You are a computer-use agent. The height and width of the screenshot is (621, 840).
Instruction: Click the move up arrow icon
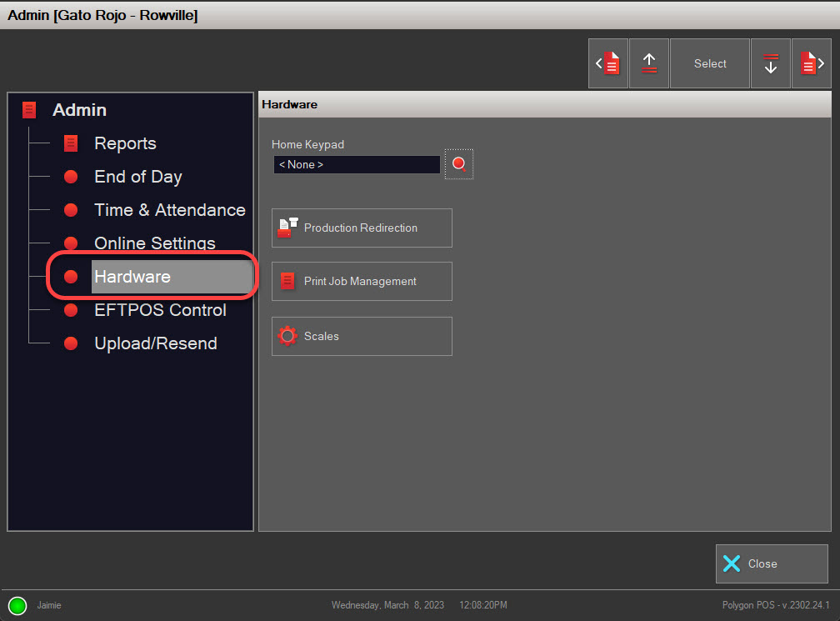(649, 63)
